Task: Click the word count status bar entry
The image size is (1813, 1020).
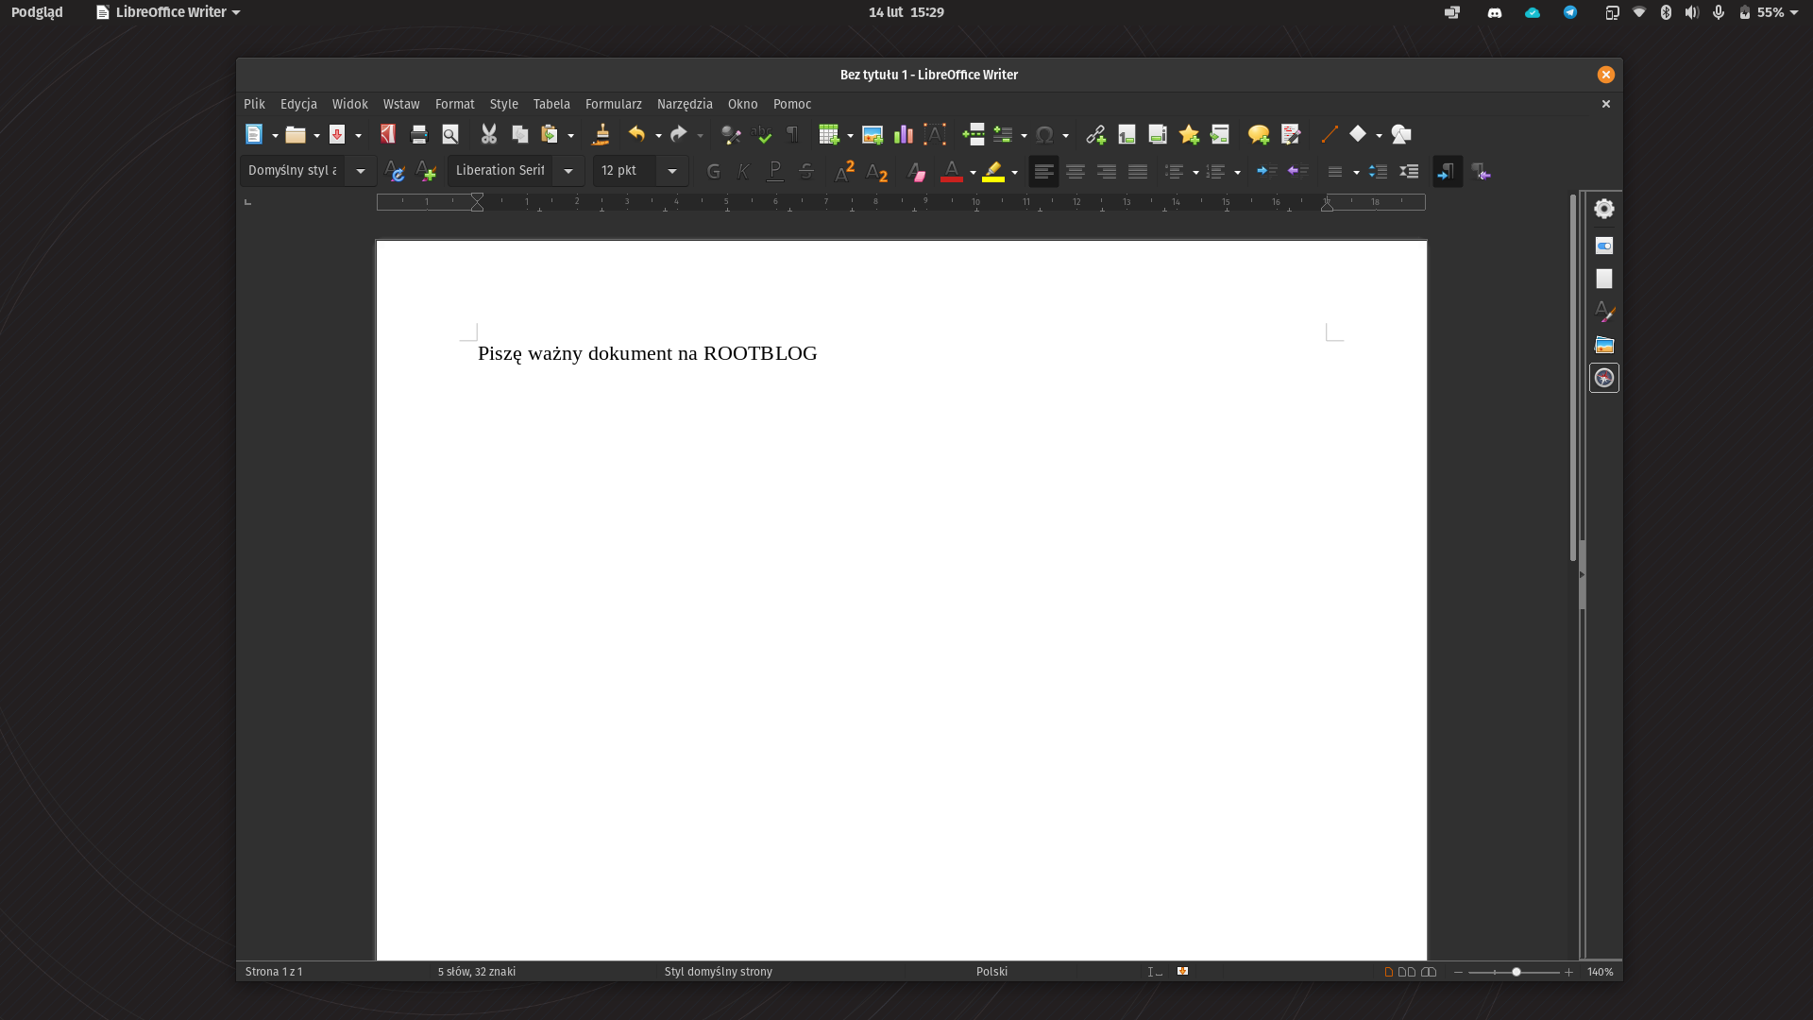Action: coord(477,971)
